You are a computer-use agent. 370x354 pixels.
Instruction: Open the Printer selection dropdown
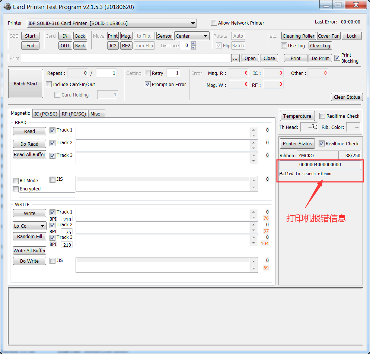pos(112,23)
